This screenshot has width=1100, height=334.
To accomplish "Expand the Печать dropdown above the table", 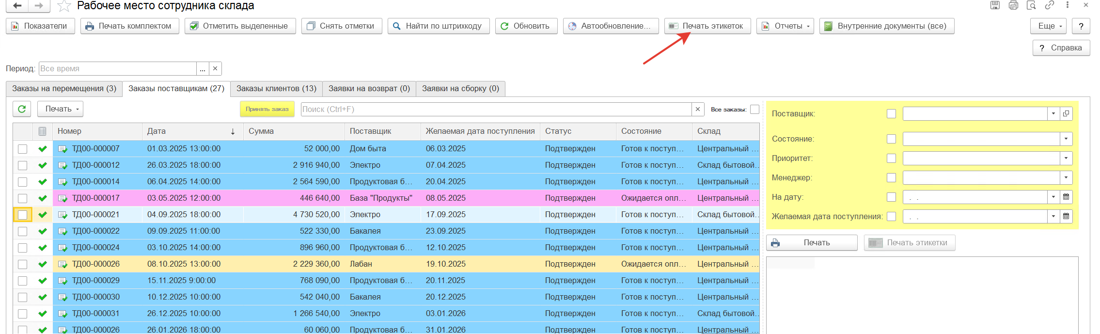I will [61, 109].
